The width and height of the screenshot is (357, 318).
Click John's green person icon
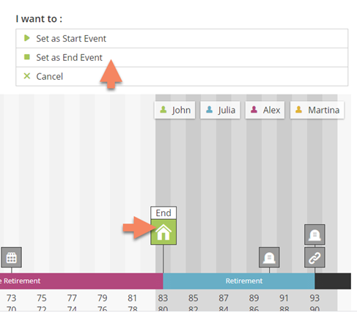[x=163, y=110]
